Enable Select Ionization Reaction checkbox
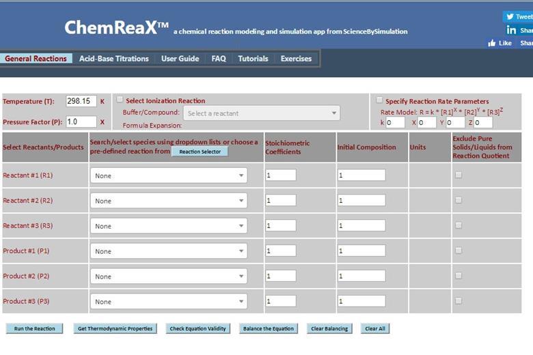 tap(120, 100)
